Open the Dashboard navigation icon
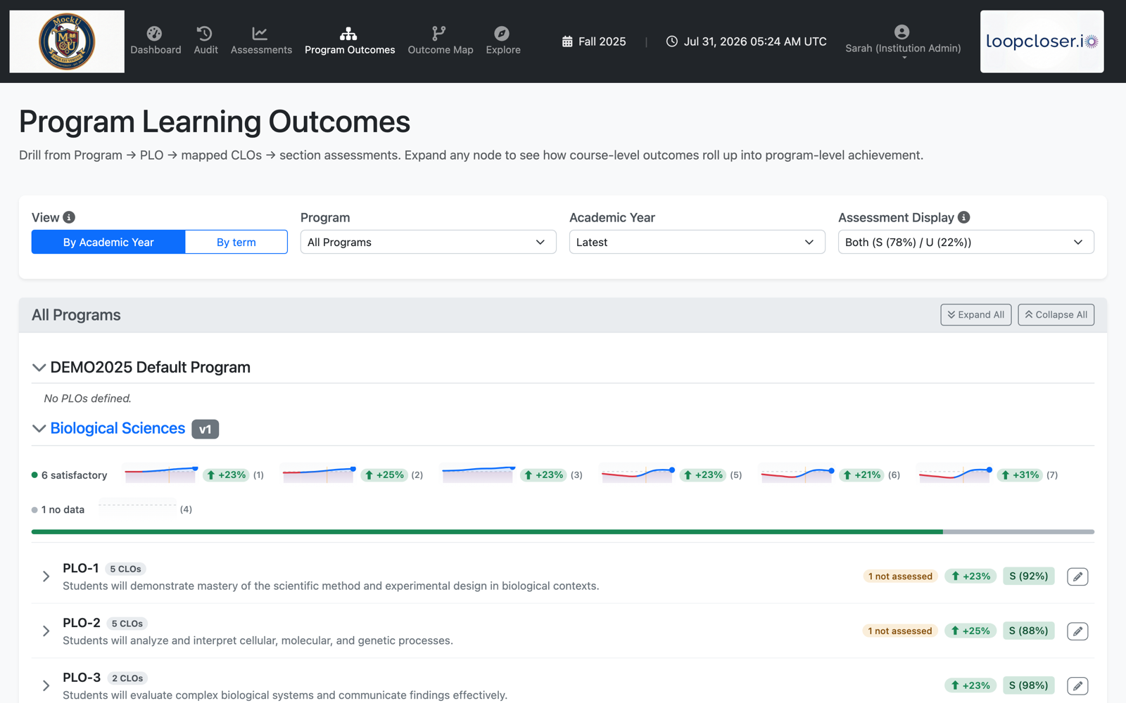Image resolution: width=1126 pixels, height=703 pixels. pos(154,33)
